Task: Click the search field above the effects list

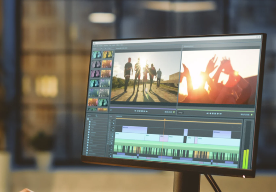Action: click(x=92, y=115)
